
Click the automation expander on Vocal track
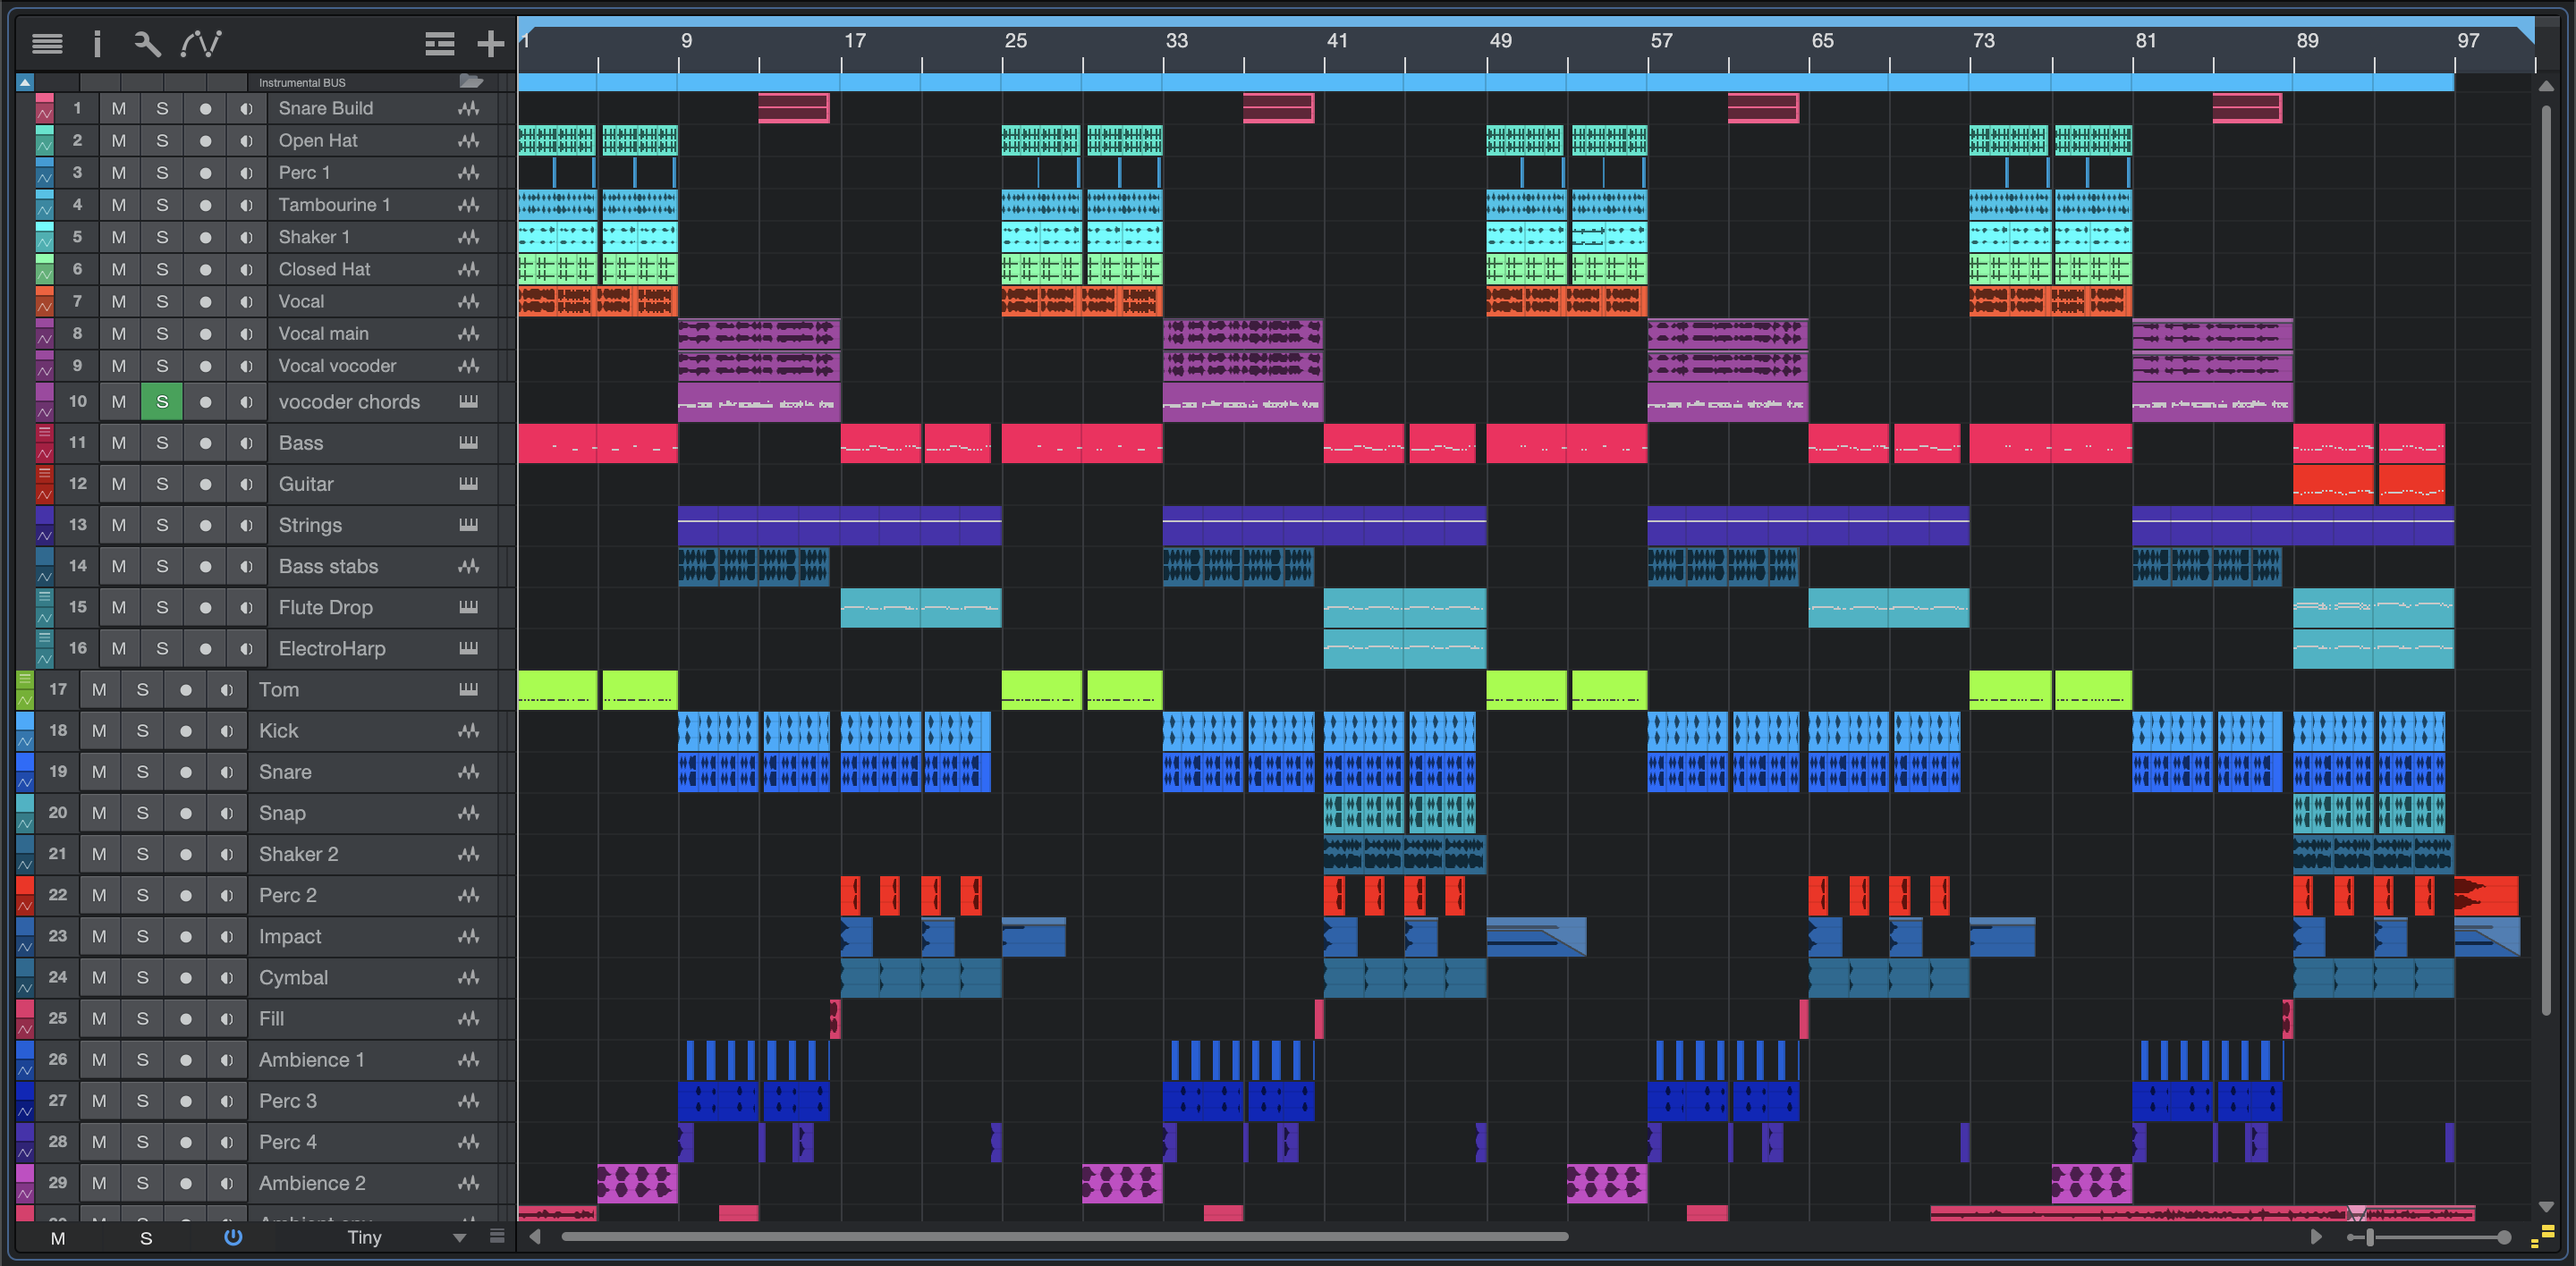pyautogui.click(x=44, y=308)
